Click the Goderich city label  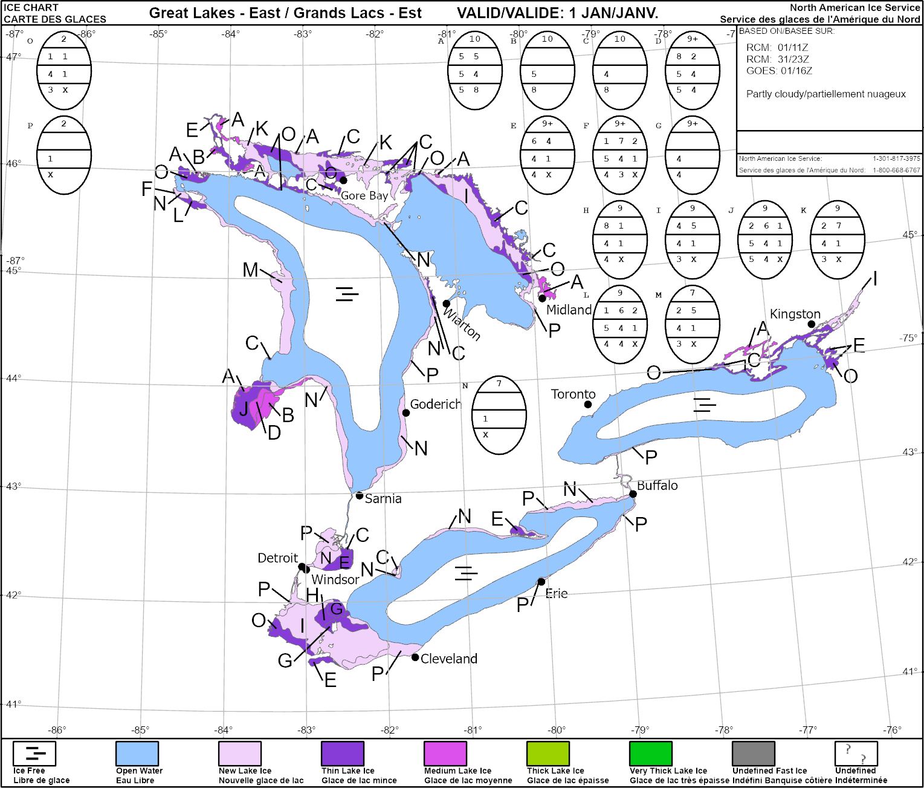pos(435,404)
